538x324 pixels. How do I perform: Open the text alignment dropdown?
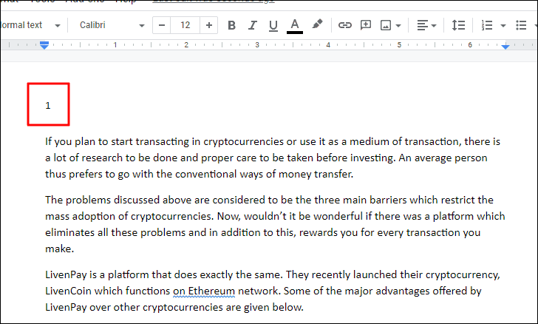pyautogui.click(x=426, y=25)
